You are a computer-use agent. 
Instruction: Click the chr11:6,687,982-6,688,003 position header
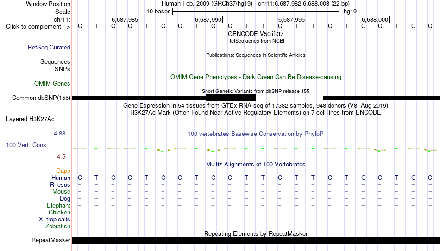coord(304,4)
